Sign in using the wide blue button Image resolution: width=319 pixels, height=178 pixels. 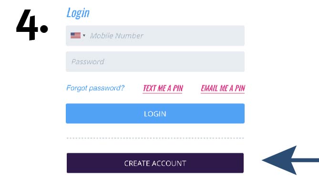(x=155, y=113)
